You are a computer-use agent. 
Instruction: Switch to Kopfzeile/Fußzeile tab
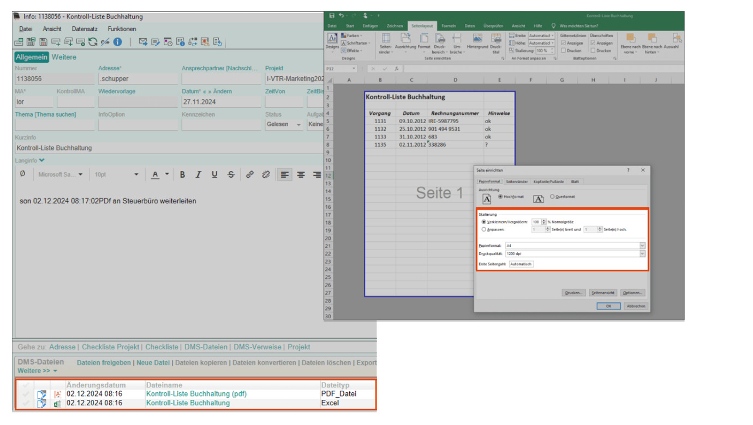point(548,181)
